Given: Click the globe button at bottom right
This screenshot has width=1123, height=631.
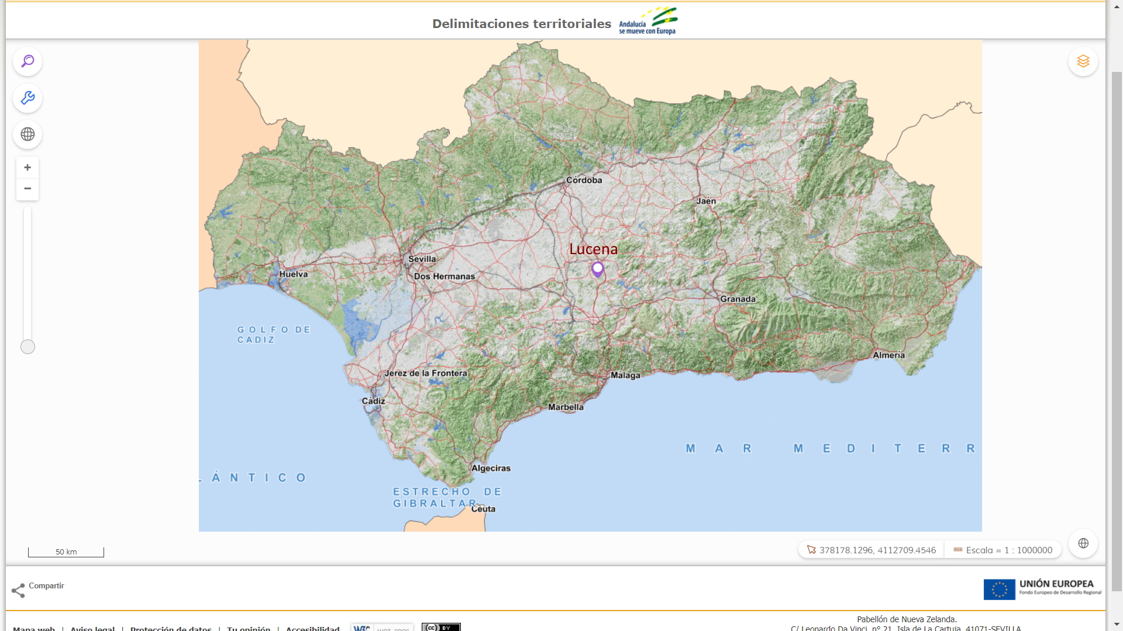Looking at the screenshot, I should (1083, 543).
